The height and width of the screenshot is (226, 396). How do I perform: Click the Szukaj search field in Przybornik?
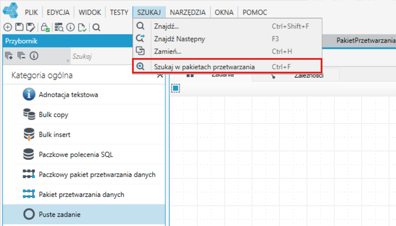101,56
